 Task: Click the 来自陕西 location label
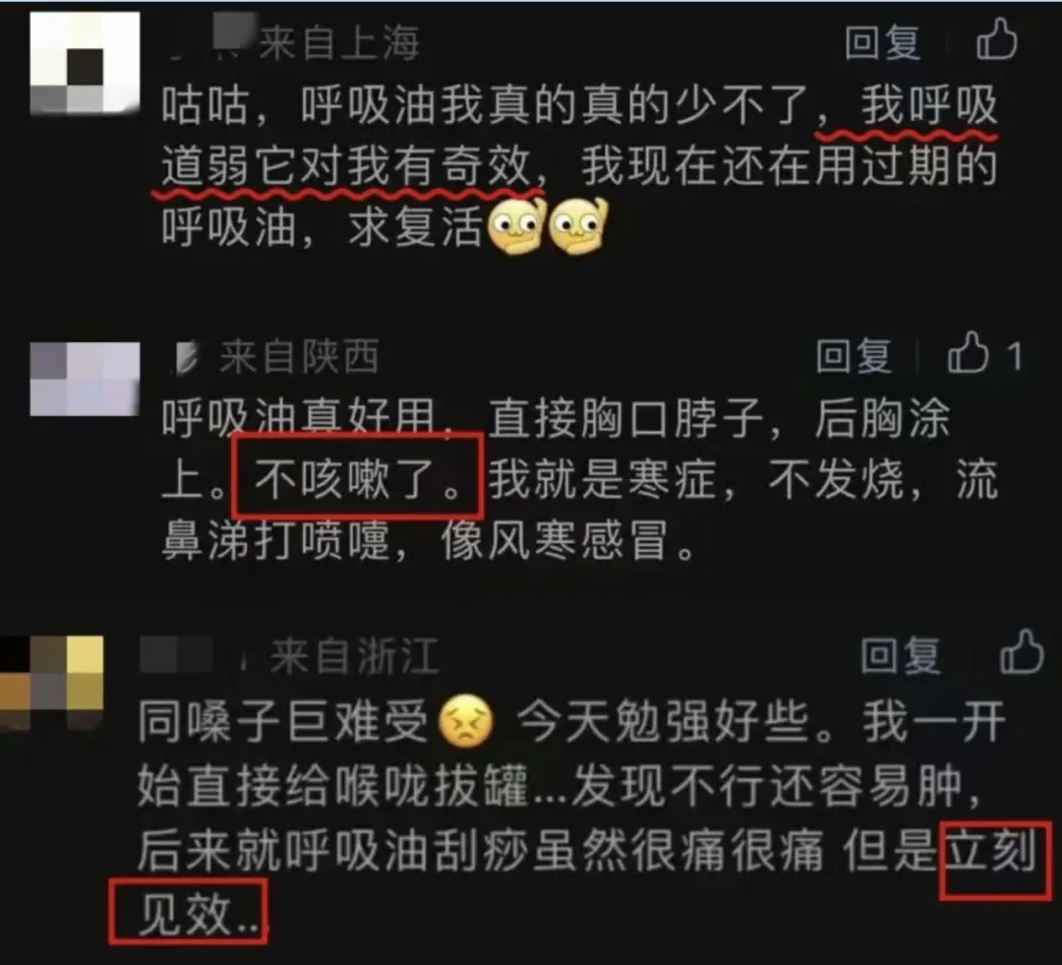coord(299,356)
